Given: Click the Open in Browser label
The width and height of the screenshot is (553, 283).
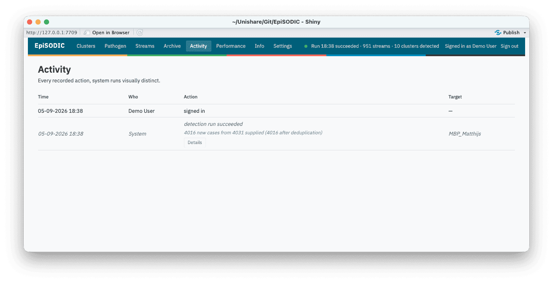Looking at the screenshot, I should [111, 33].
